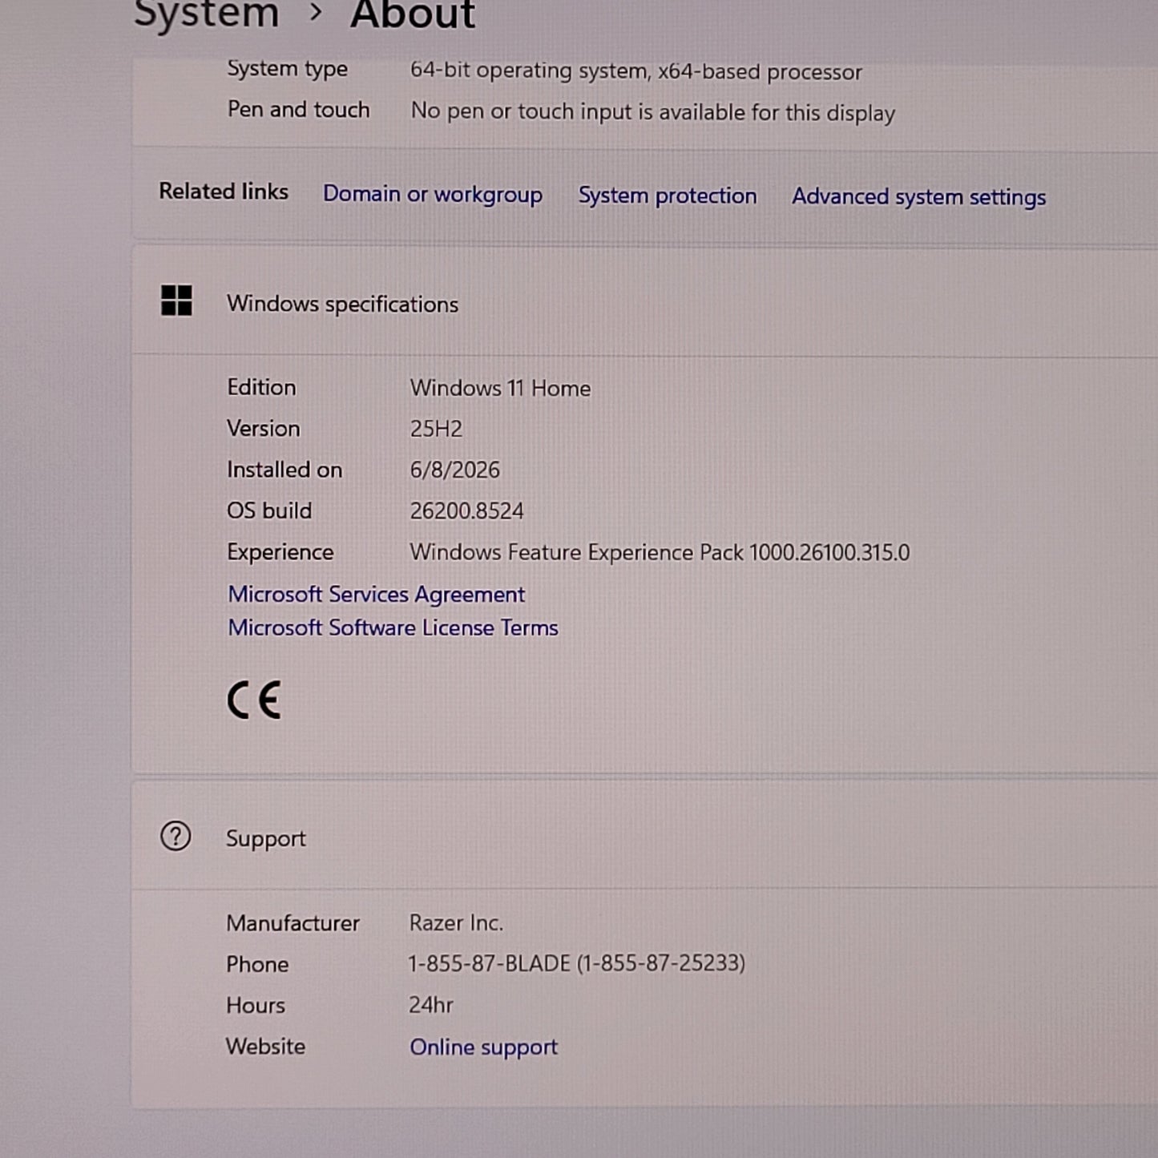1158x1158 pixels.
Task: Select the OS build number 26200.8524
Action: [x=467, y=511]
